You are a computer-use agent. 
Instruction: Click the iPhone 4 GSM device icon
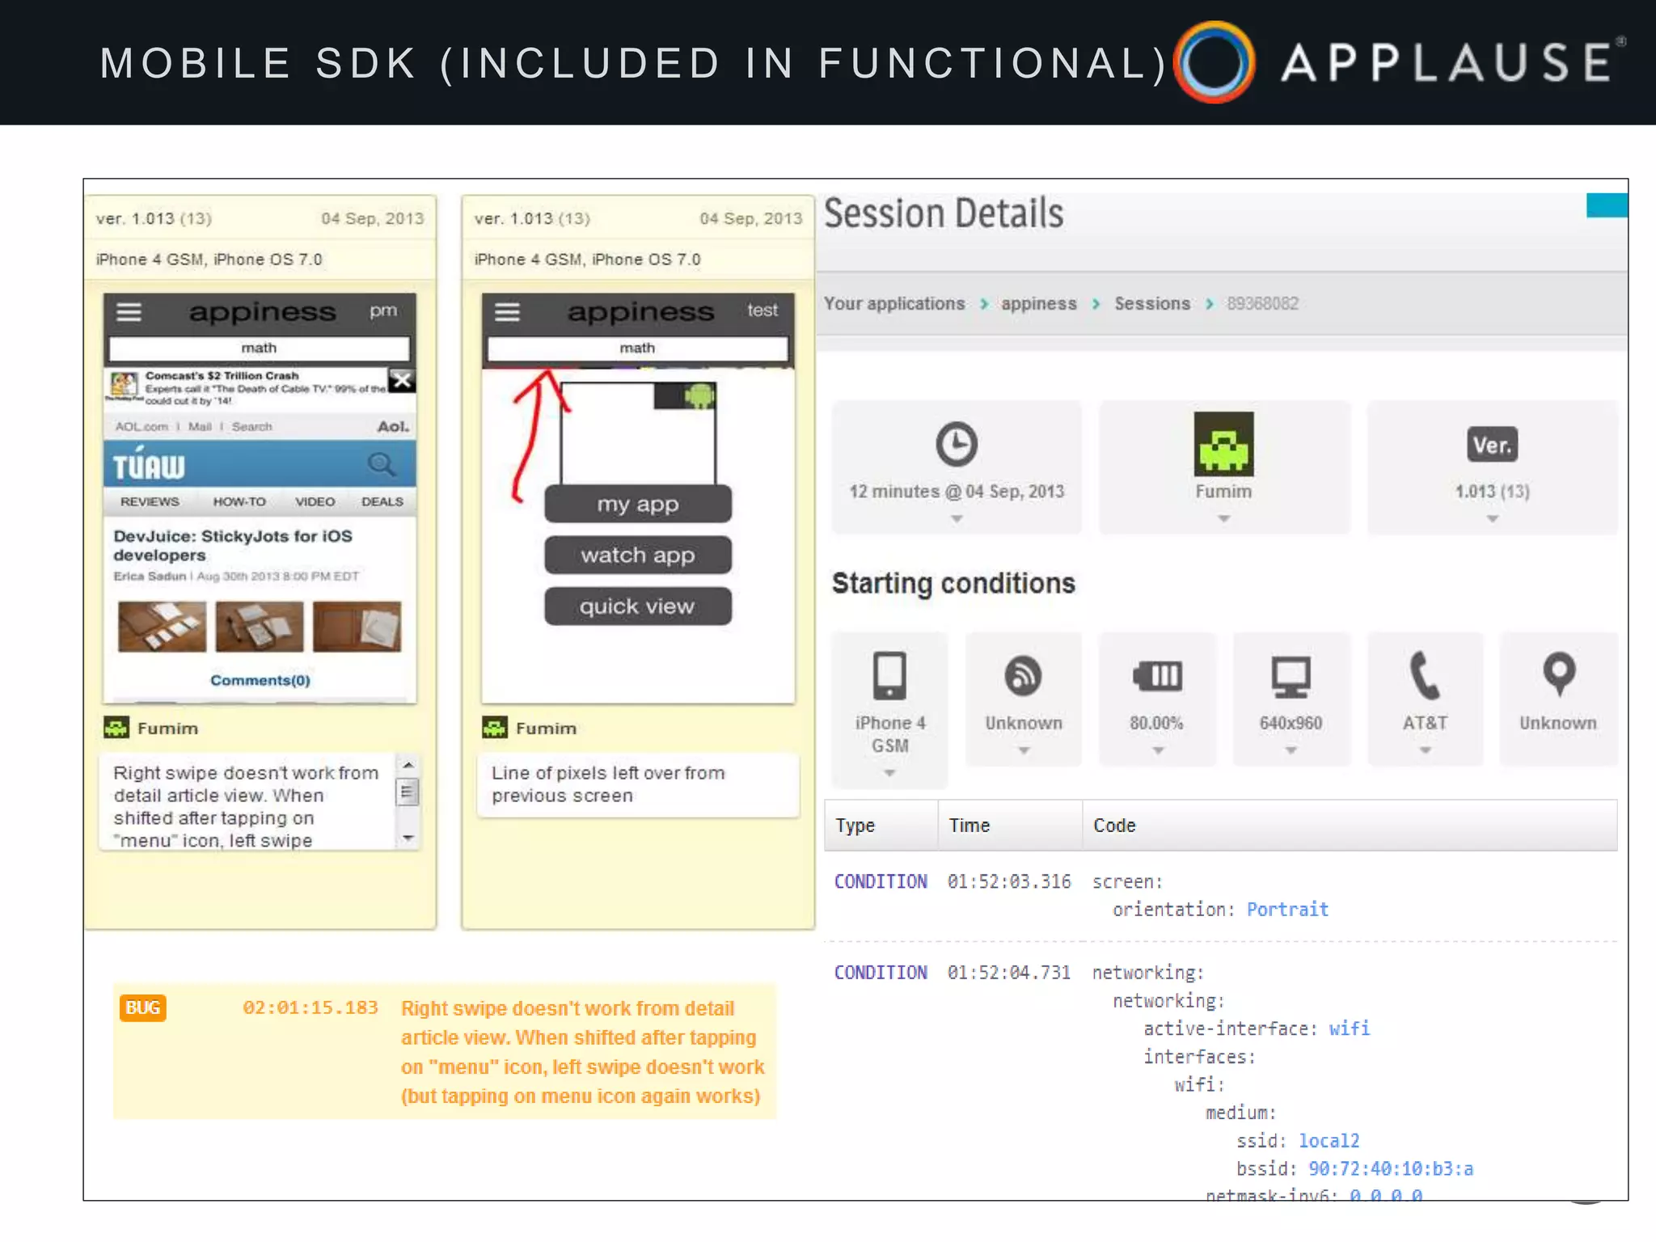click(x=889, y=675)
